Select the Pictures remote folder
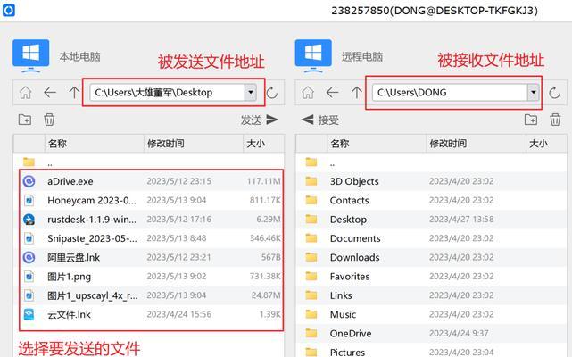 coord(431,352)
